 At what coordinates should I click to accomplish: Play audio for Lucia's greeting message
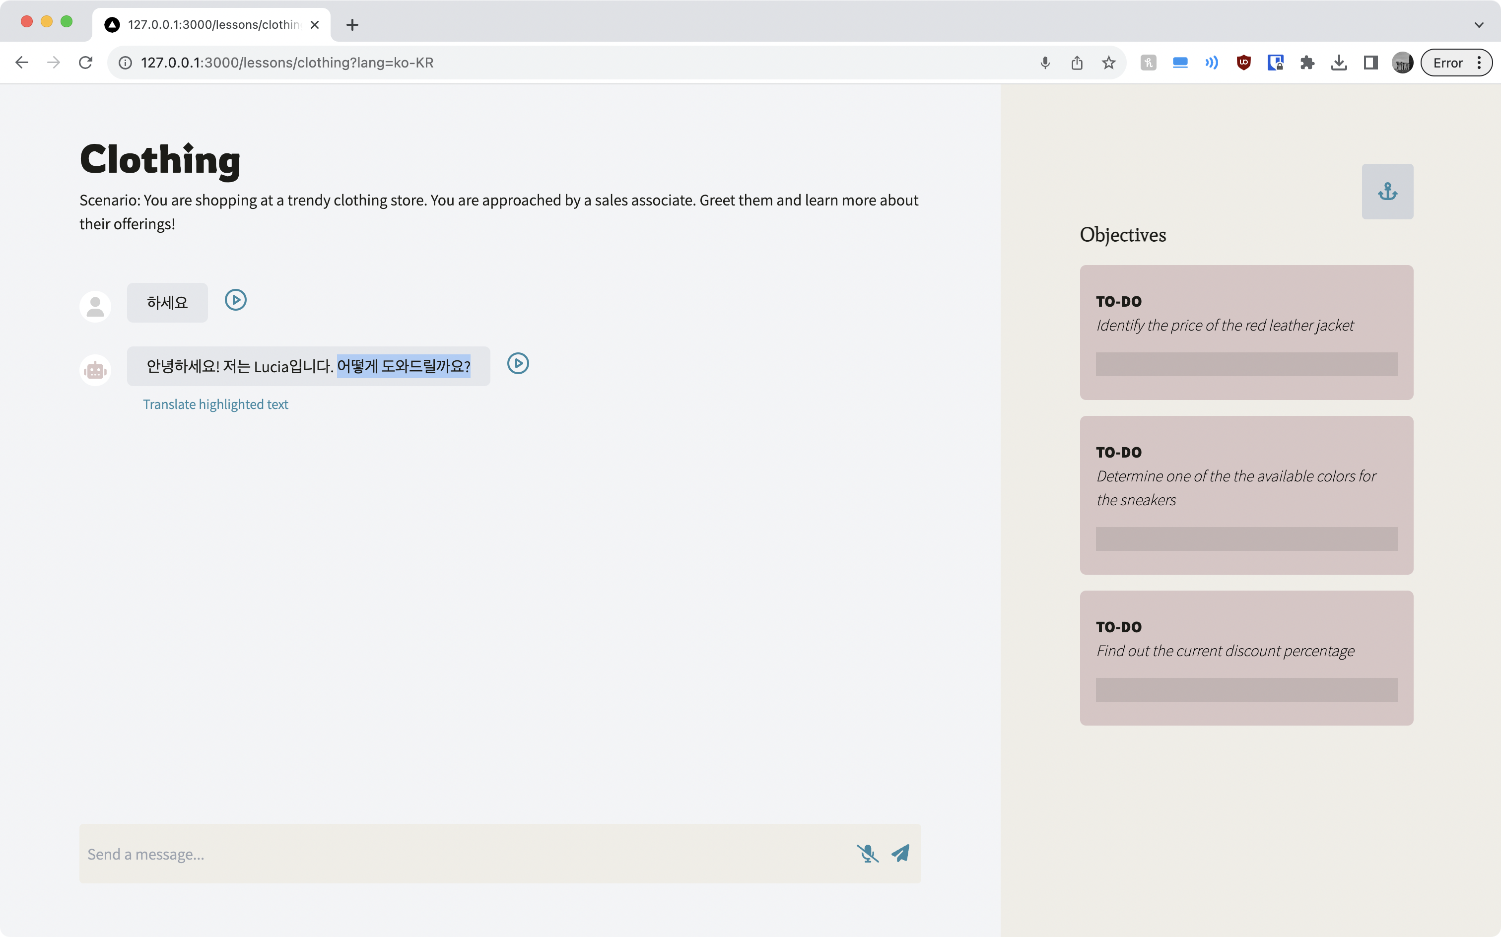click(518, 364)
